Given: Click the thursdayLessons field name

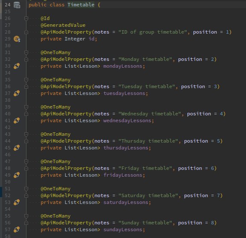Looking at the screenshot, I should click(x=126, y=148).
